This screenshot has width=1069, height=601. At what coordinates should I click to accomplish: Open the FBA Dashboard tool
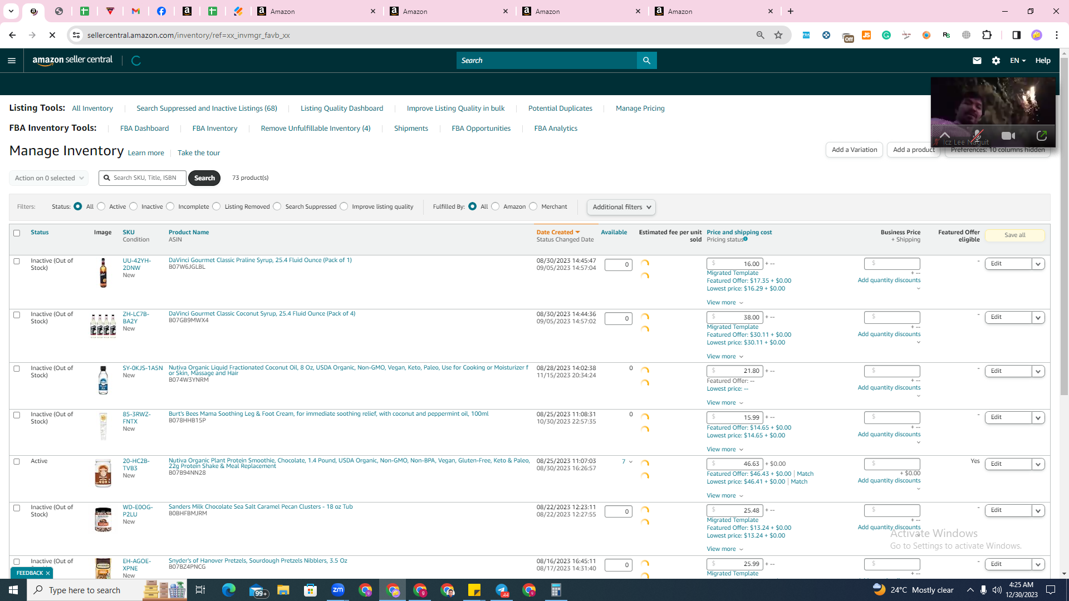pyautogui.click(x=144, y=129)
